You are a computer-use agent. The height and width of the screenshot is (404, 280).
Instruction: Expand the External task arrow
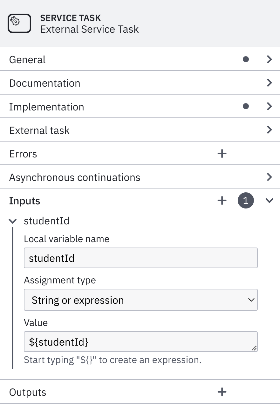tap(270, 130)
